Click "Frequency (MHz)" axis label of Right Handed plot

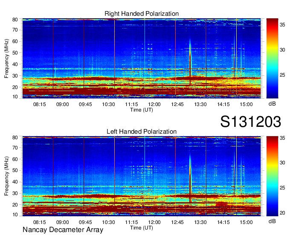6,58
